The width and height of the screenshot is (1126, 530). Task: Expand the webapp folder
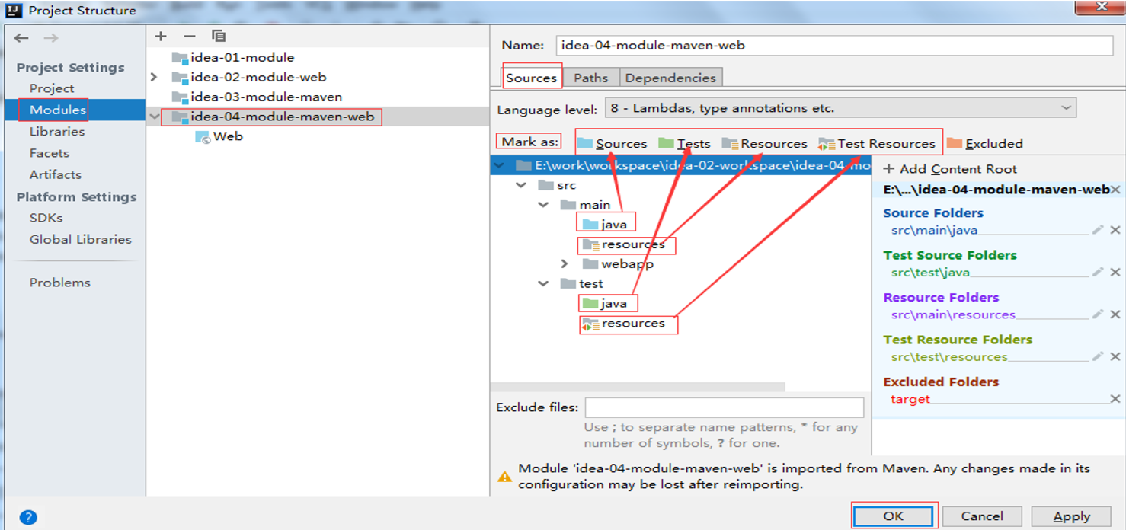pos(565,263)
